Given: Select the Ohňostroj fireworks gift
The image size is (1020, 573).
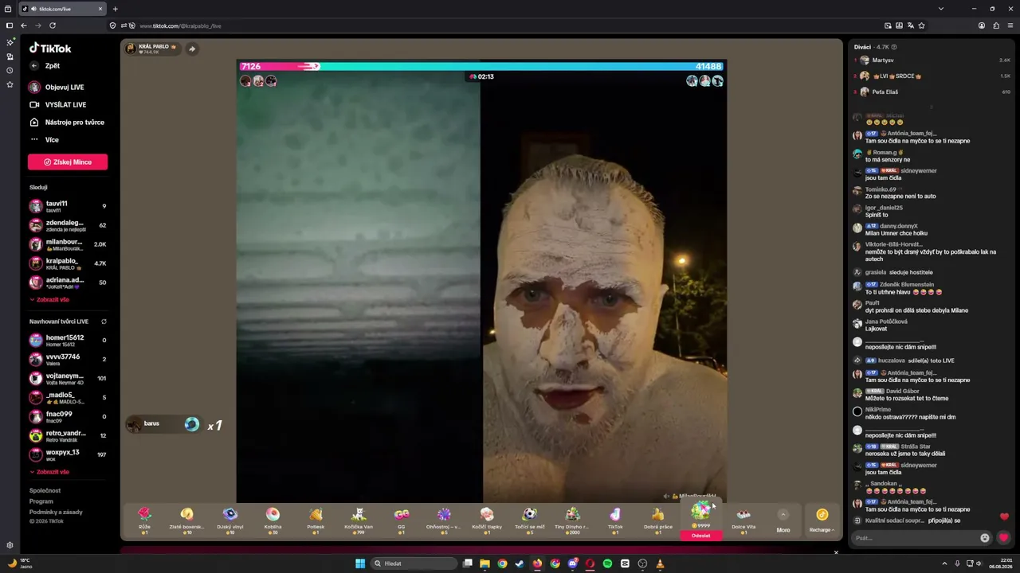Looking at the screenshot, I should click(444, 519).
